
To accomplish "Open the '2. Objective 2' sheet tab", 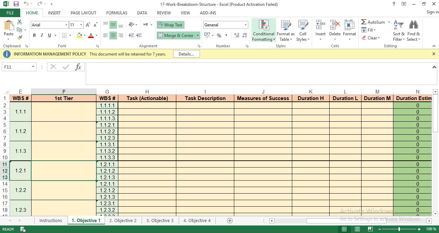I will (123, 220).
